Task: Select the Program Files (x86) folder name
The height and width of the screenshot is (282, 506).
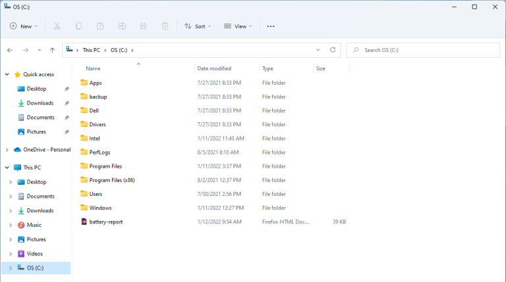Action: 112,180
